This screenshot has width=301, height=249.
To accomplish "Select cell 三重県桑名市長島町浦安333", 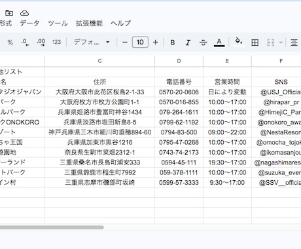I will point(99,163).
